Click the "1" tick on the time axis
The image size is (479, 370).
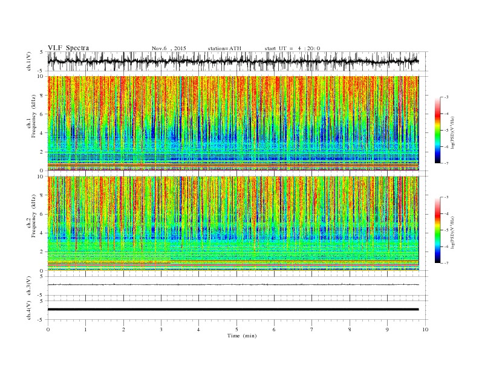86,329
